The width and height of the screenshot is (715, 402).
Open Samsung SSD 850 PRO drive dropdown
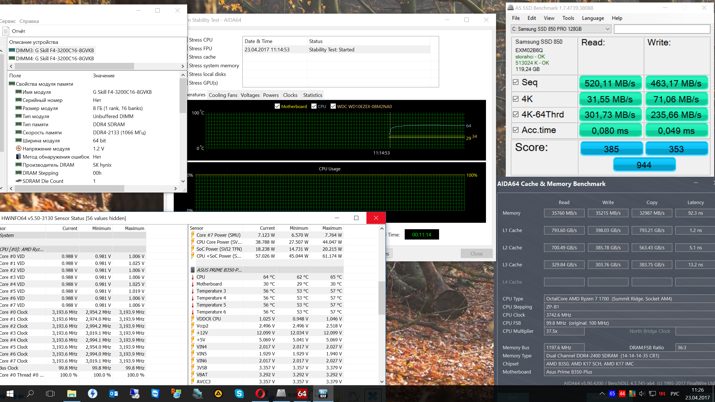tap(607, 29)
